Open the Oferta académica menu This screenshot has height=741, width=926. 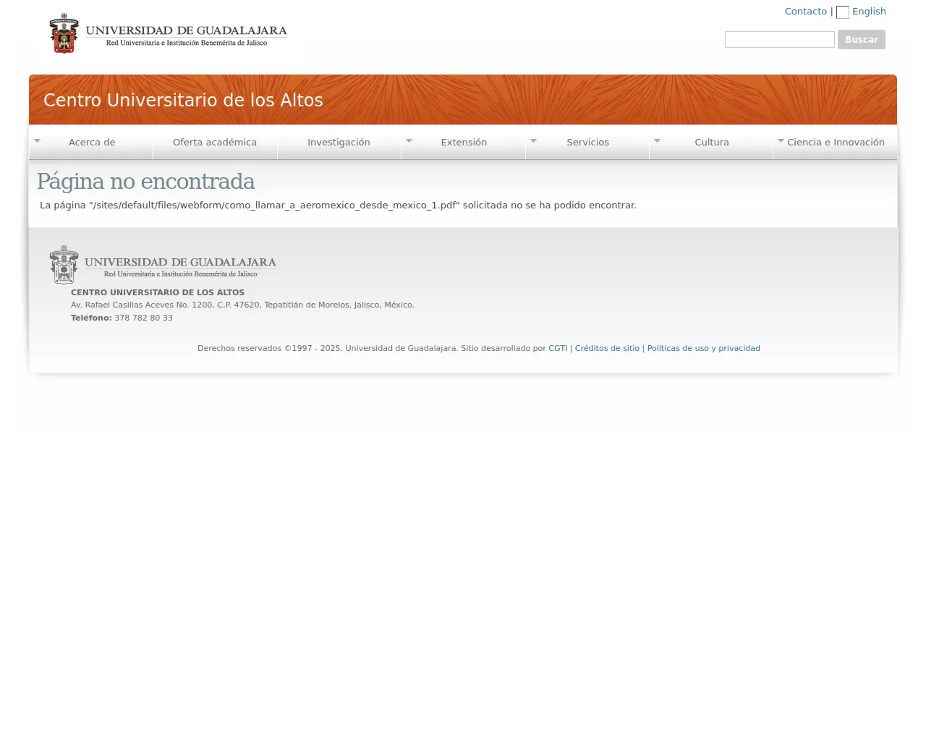coord(215,143)
